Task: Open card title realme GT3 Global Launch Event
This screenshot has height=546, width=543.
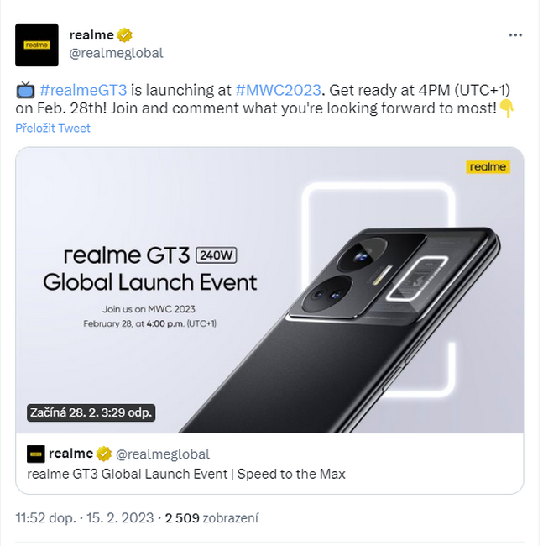Action: tap(186, 475)
